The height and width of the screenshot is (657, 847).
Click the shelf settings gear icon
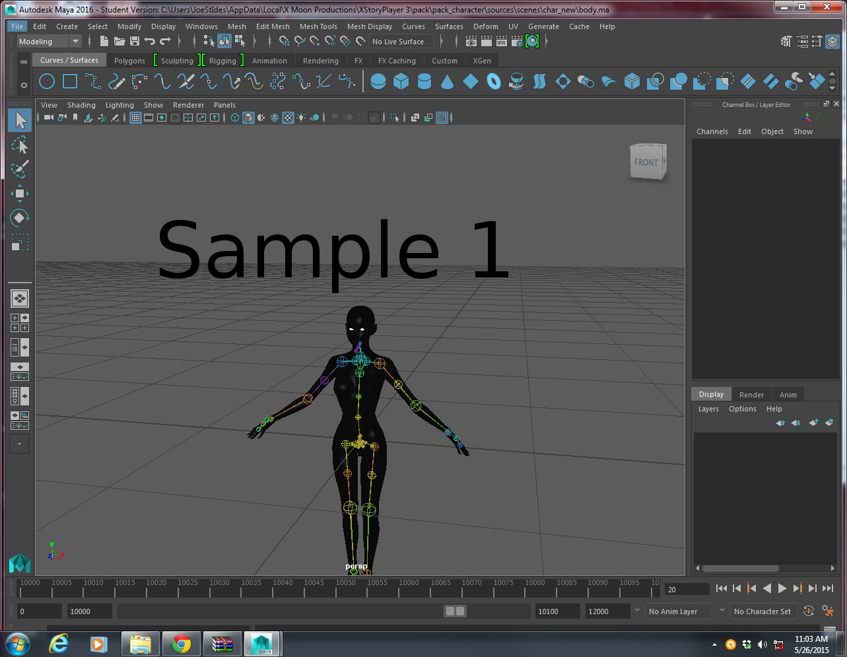tap(24, 85)
